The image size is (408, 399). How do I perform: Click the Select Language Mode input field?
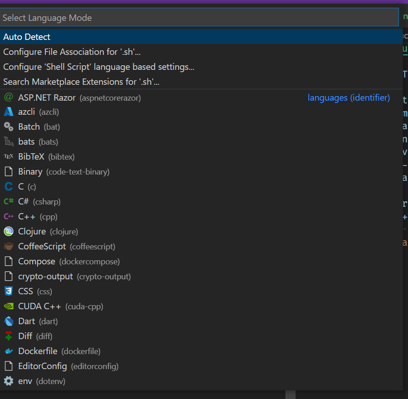click(199, 18)
